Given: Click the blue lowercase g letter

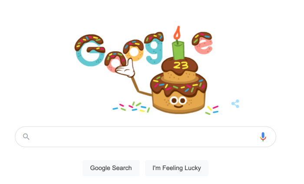Looking at the screenshot, I should tap(154, 48).
